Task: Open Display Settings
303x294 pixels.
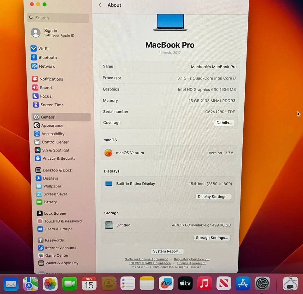Action: click(213, 197)
